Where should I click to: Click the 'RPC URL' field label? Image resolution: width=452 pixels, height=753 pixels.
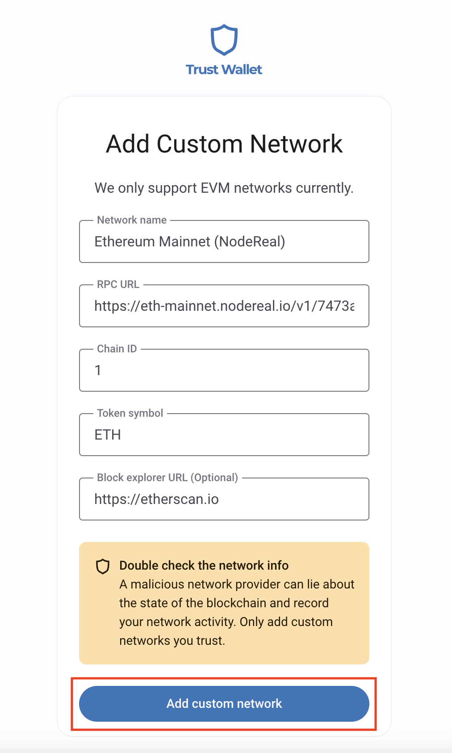118,284
